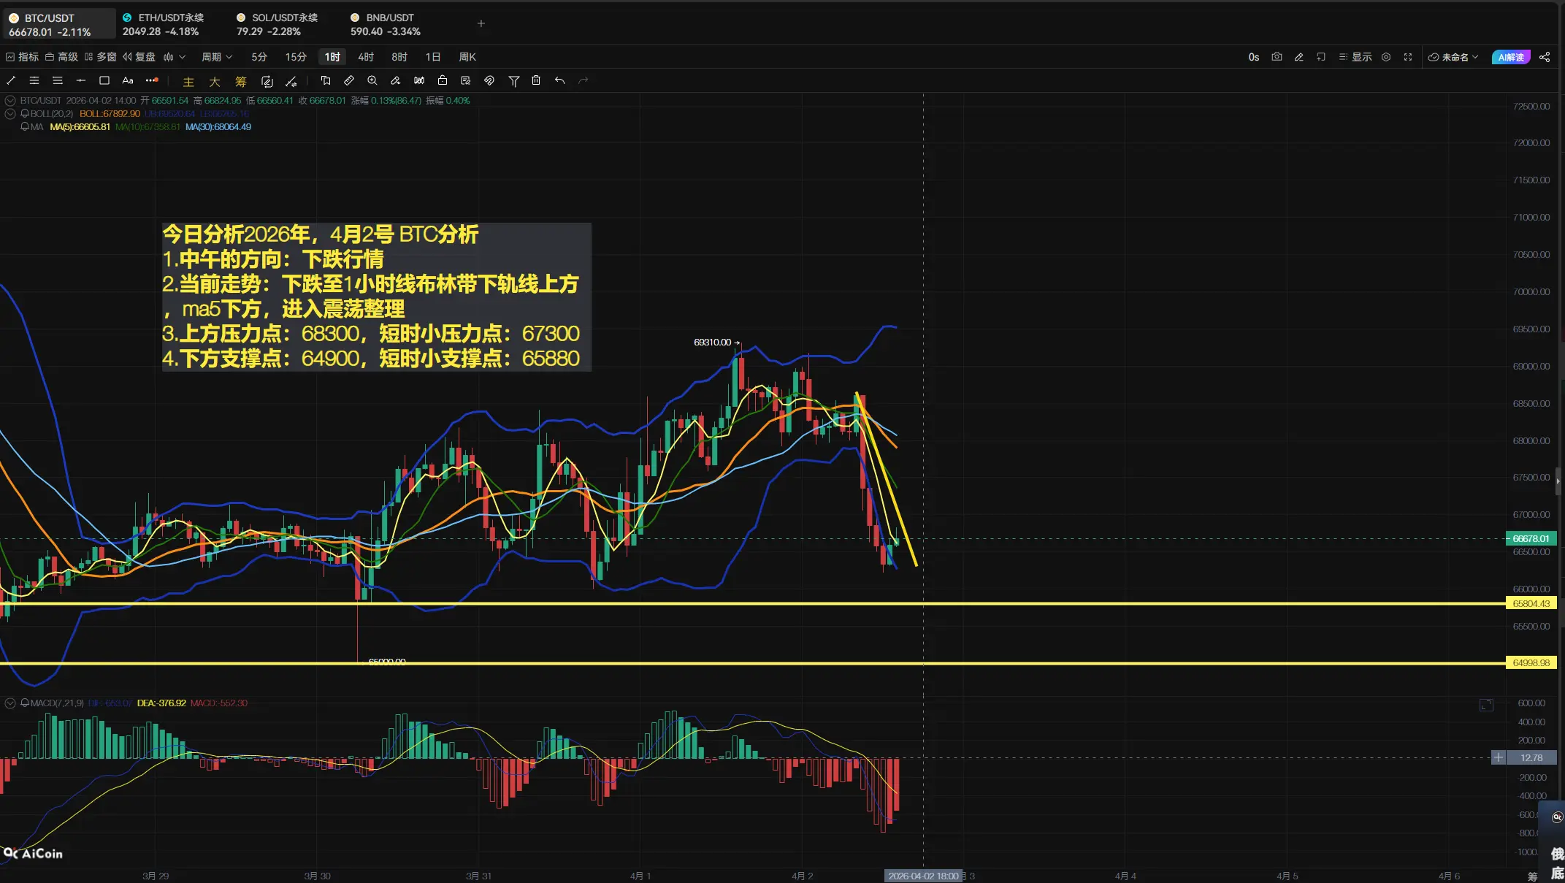This screenshot has width=1565, height=883.
Task: Click the ruler measure tool
Action: click(349, 81)
